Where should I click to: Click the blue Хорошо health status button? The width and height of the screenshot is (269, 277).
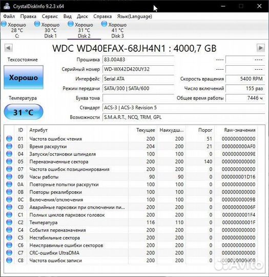coord(24,77)
